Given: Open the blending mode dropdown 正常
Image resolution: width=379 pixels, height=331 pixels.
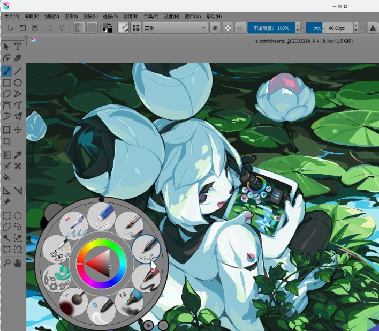Looking at the screenshot, I should tap(175, 28).
